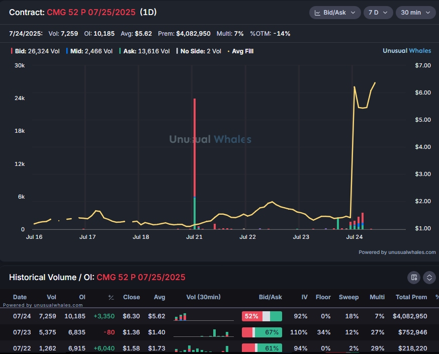Click the 07/22 volume sparkline
Image resolution: width=439 pixels, height=354 pixels.
204,348
